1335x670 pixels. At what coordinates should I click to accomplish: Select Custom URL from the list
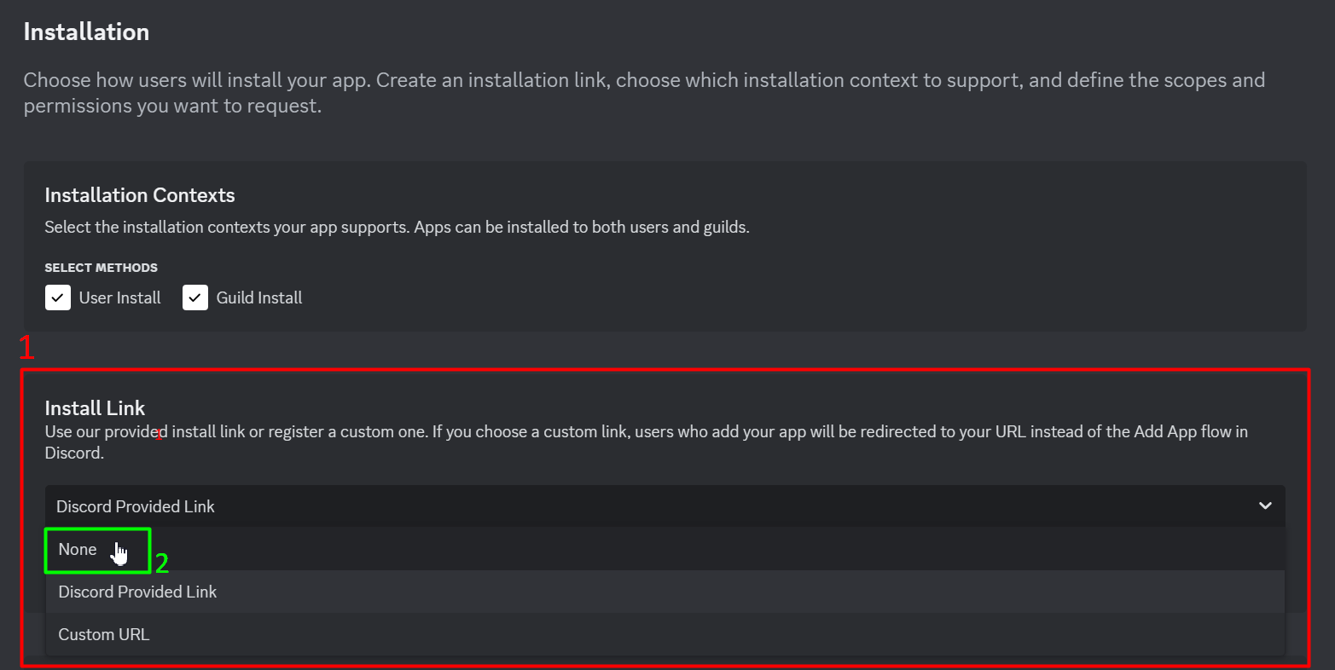(103, 634)
